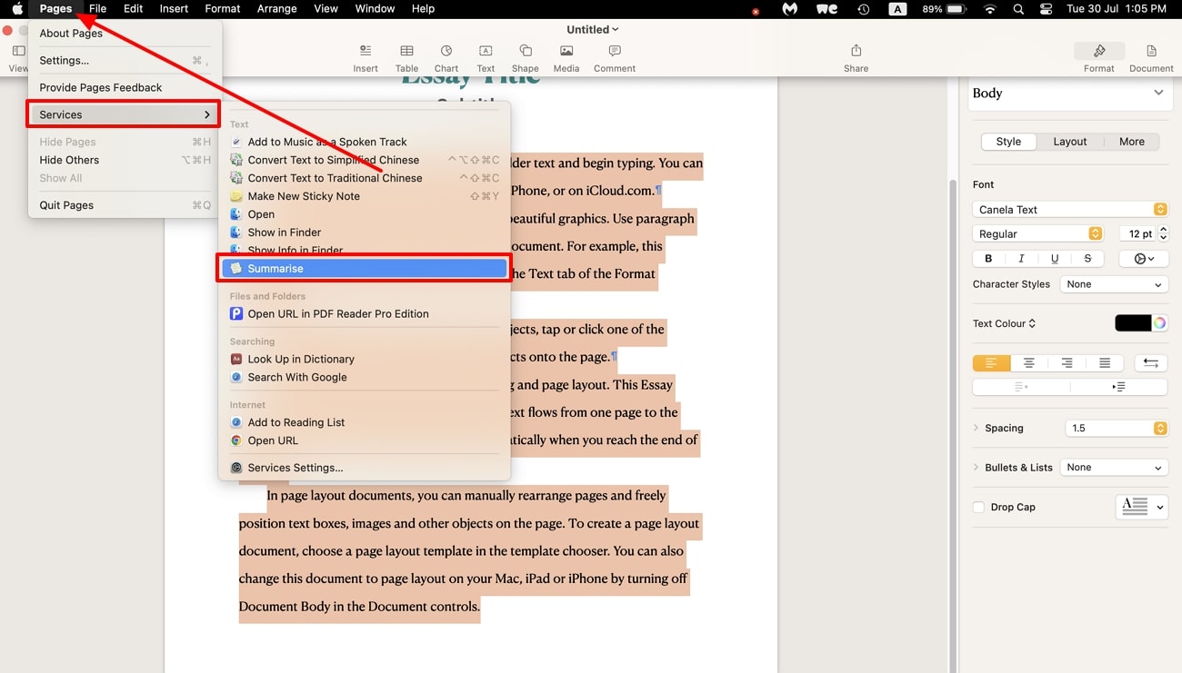This screenshot has width=1182, height=673.
Task: Open the Arrange menu
Action: (276, 9)
